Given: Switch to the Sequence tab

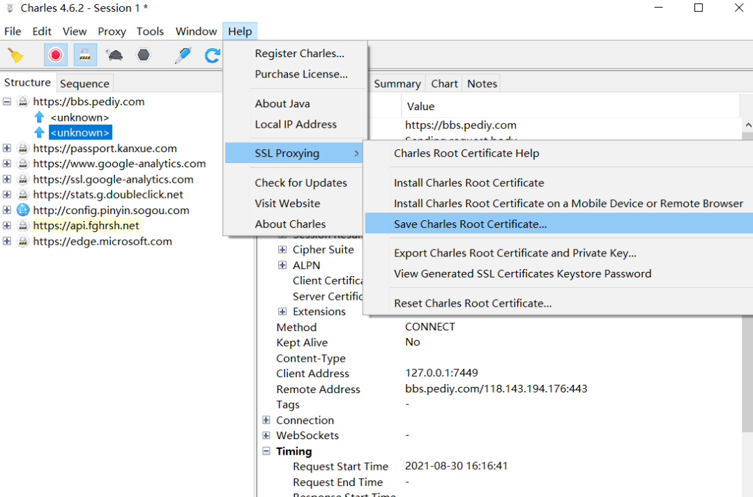Looking at the screenshot, I should point(84,84).
